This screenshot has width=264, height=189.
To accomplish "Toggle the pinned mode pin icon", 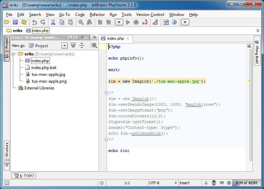I will [x=81, y=37].
